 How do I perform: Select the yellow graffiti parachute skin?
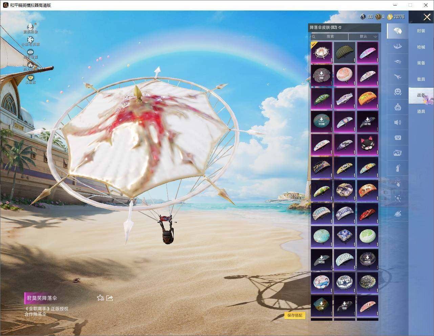click(345, 167)
